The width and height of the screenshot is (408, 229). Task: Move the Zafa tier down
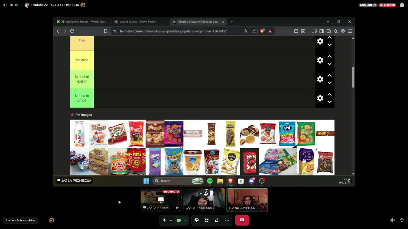(x=330, y=45)
